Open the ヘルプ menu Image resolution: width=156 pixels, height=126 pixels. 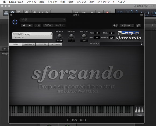click(x=121, y=2)
